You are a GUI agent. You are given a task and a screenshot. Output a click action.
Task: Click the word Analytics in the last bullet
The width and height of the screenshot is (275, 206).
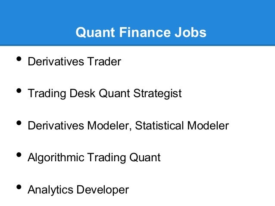tap(50, 190)
